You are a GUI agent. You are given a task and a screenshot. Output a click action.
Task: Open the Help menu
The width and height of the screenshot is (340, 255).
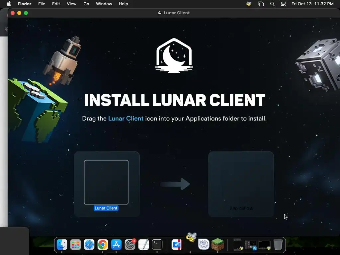124,4
